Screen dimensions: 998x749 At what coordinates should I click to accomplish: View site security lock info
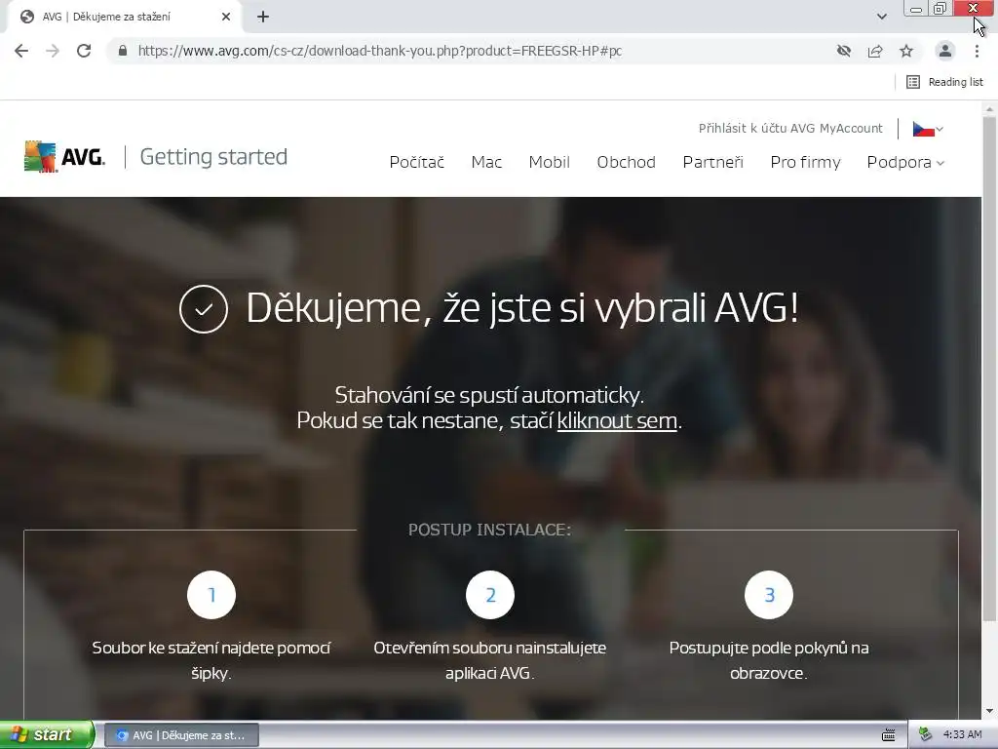(123, 51)
